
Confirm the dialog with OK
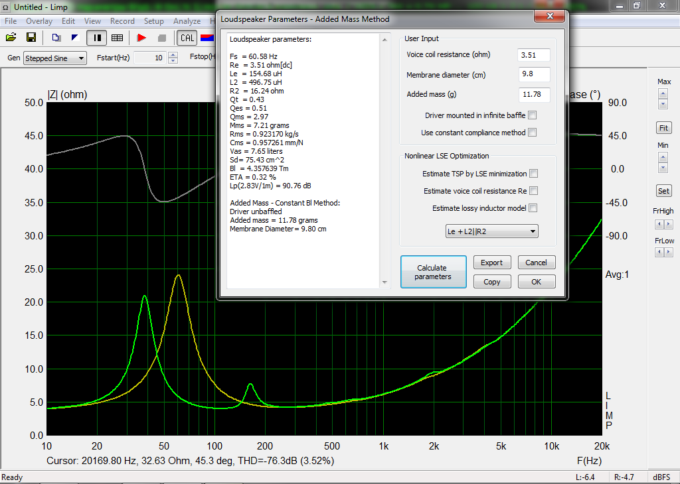pyautogui.click(x=537, y=281)
